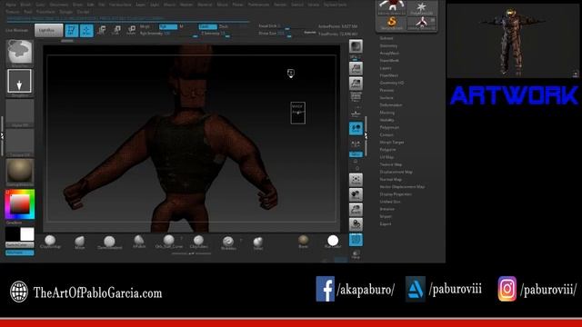This screenshot has width=582, height=327.
Task: Open the Preferences menu
Action: (258, 5)
